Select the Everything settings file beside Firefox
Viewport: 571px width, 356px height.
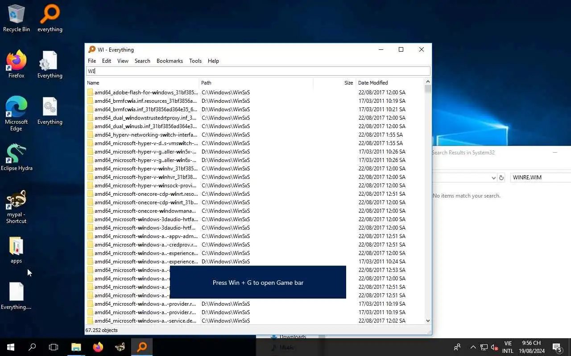50,65
